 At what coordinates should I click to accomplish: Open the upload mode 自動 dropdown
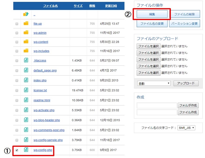click(154, 83)
